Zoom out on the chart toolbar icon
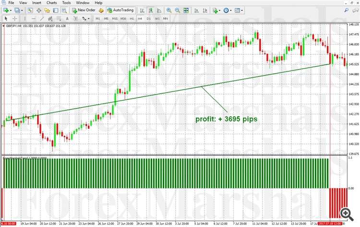This screenshot has width=360, height=227. 178,11
